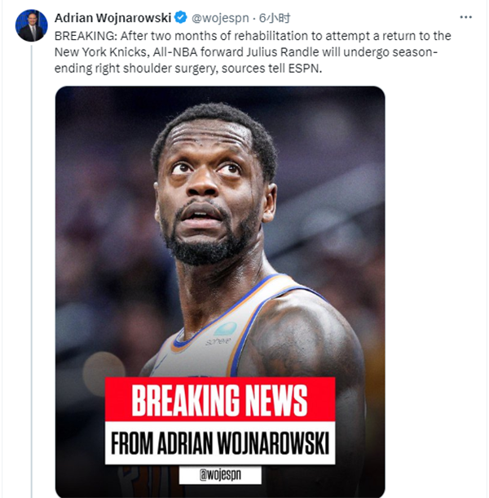Click the FROM ADRIAN WOJNAROWSKI banner
Image resolution: width=489 pixels, height=498 pixels.
[220, 442]
